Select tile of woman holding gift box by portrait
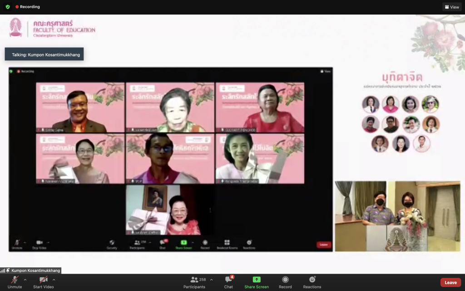Image resolution: width=465 pixels, height=291 pixels. pyautogui.click(x=170, y=210)
